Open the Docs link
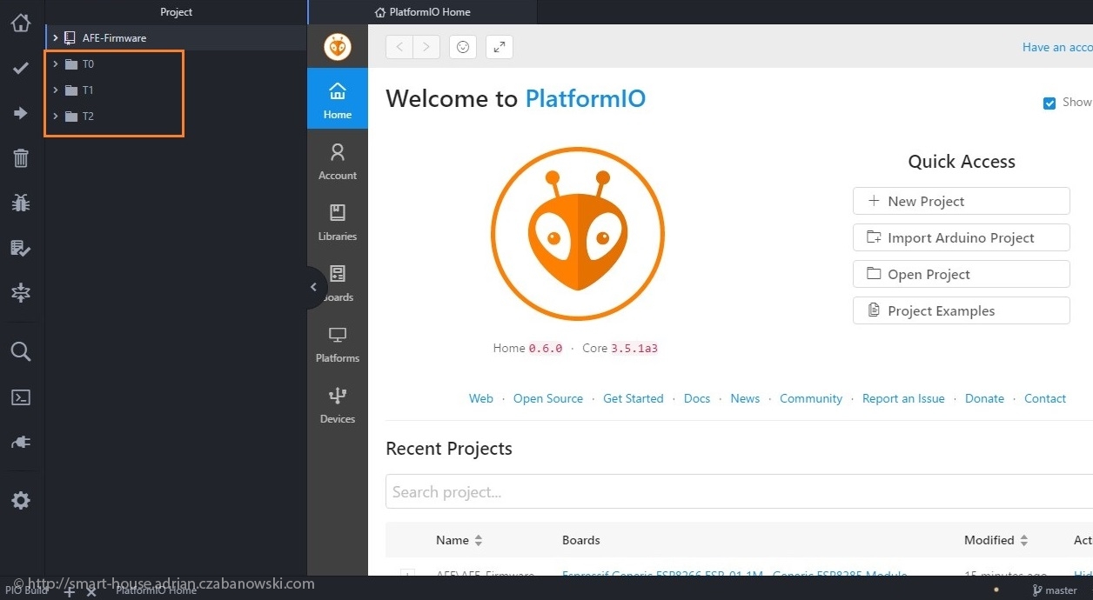The height and width of the screenshot is (600, 1093). [x=697, y=398]
